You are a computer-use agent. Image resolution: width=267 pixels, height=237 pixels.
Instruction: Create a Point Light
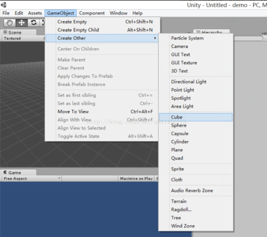(x=196, y=90)
